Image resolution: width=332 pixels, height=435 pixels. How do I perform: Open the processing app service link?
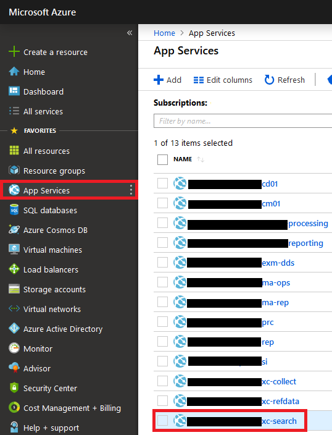(308, 224)
